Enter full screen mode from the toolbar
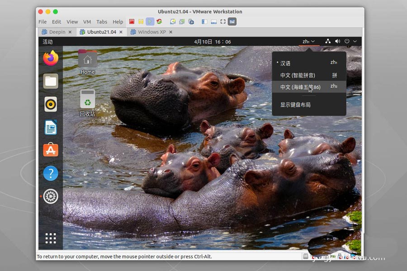Screen dimensions: 407x271 pos(223,21)
